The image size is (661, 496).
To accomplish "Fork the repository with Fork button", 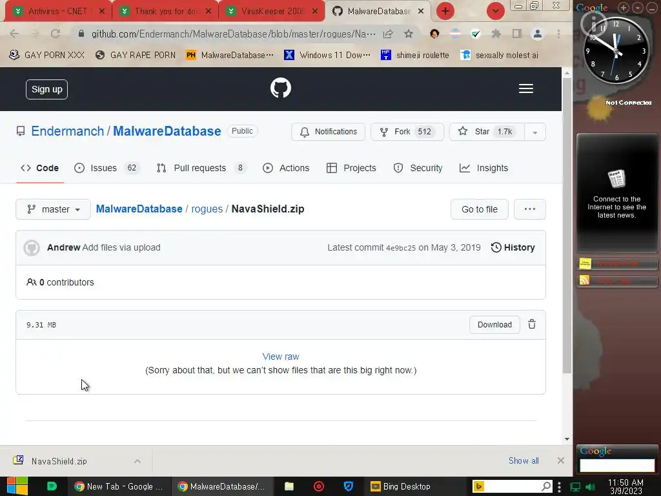I will point(407,132).
